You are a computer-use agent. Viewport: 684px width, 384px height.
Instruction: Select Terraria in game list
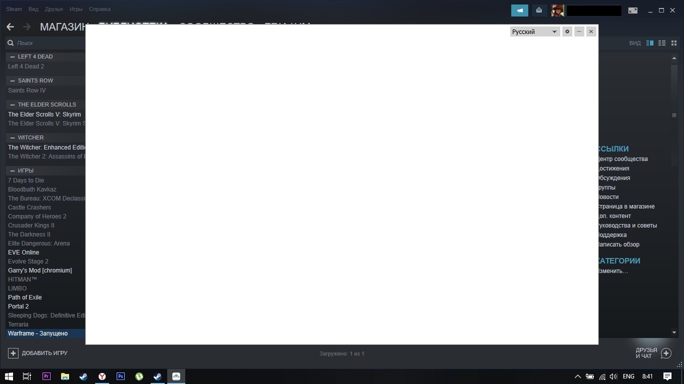18,324
